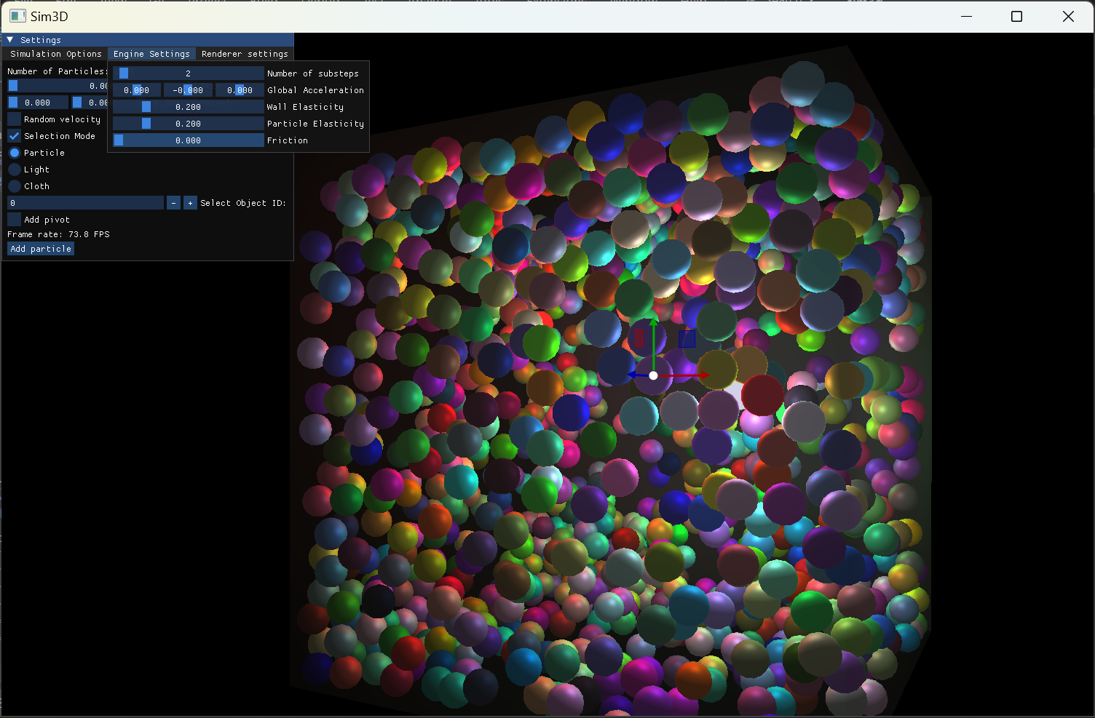Select the Light radio button

15,169
